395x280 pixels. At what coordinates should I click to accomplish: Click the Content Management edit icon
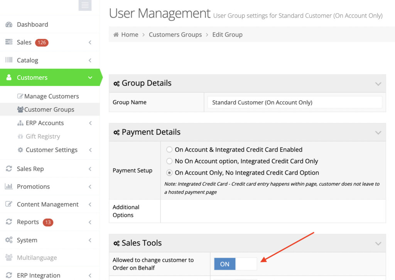point(9,204)
